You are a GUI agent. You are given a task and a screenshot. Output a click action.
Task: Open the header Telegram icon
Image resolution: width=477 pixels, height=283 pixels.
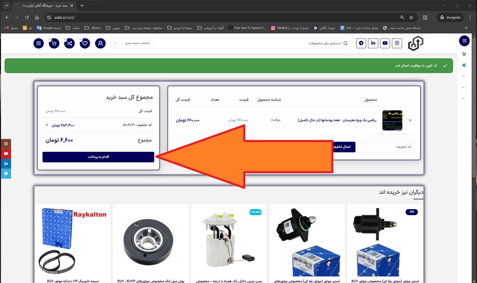point(361,43)
